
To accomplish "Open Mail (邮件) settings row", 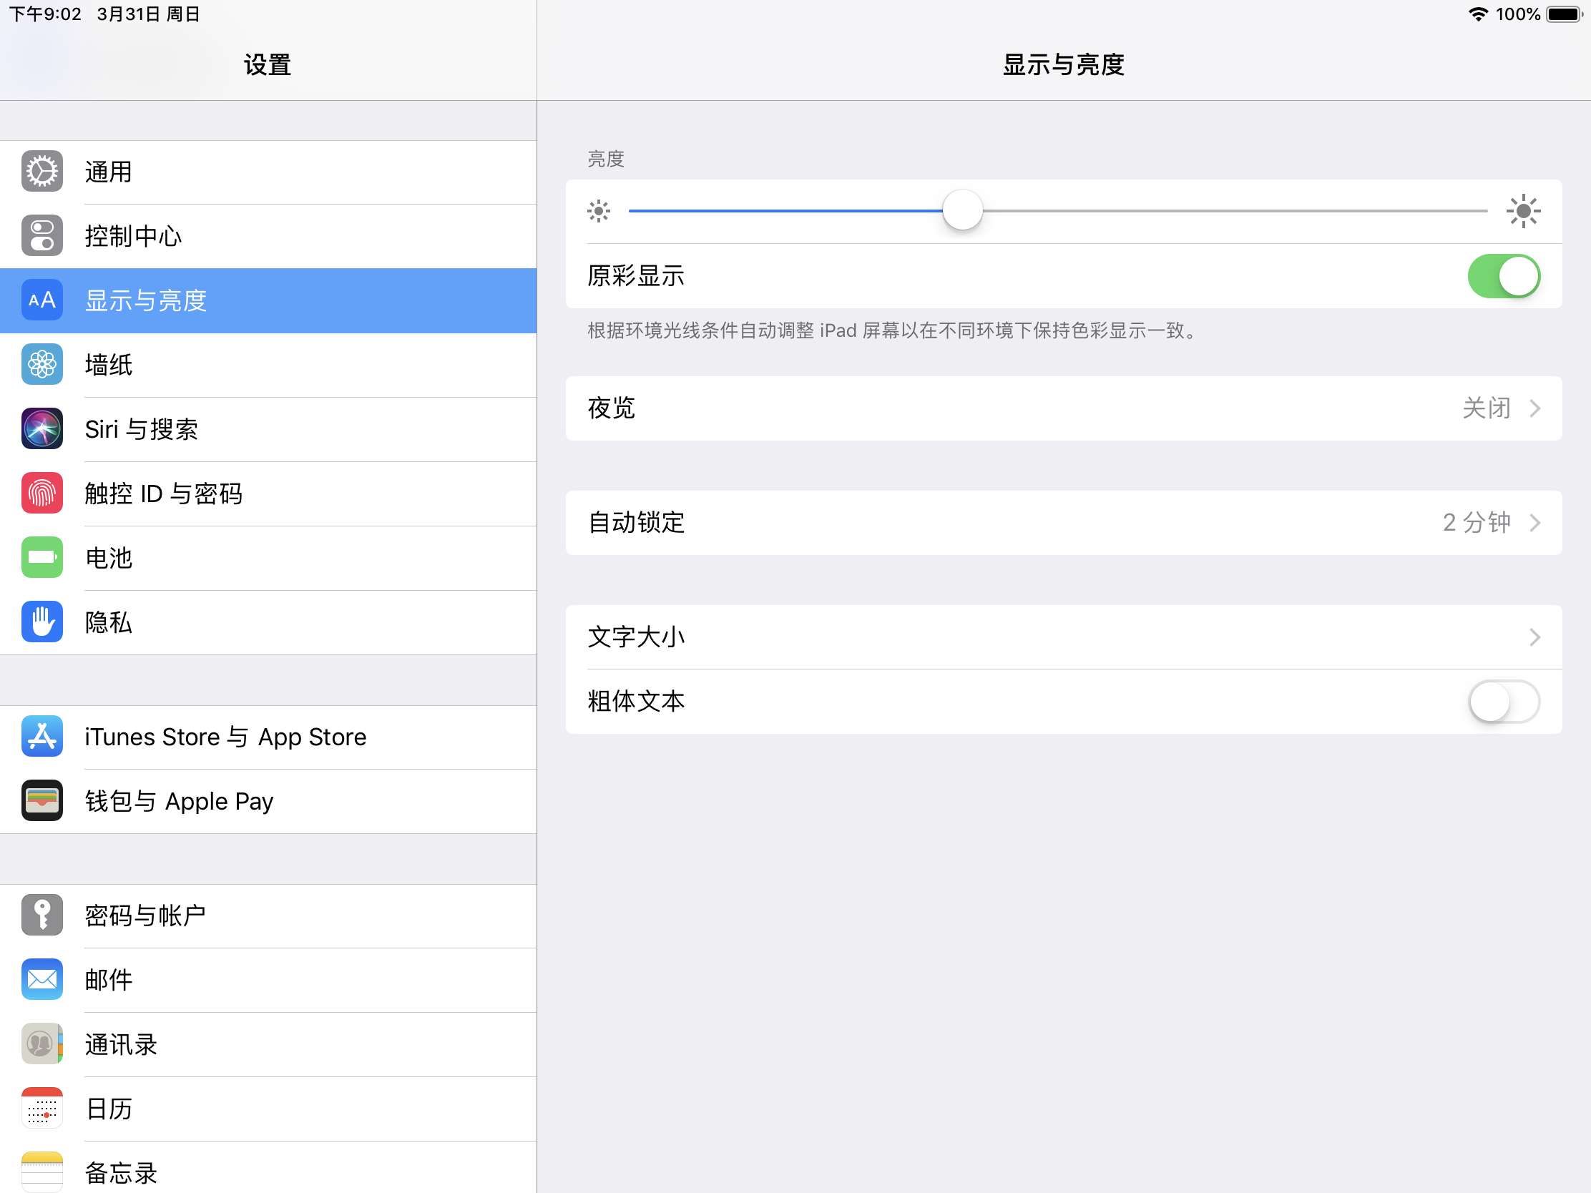I will point(268,979).
